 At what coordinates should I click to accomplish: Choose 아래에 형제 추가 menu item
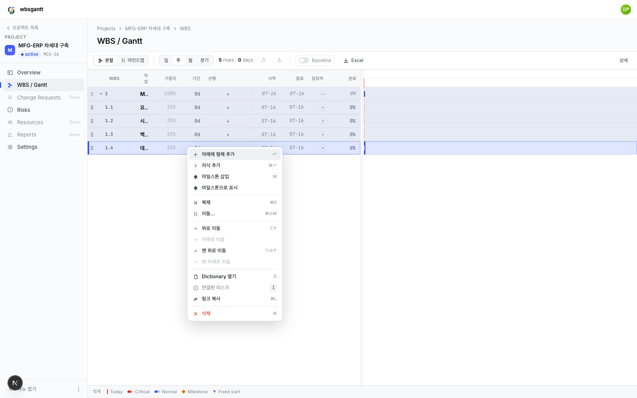(235, 154)
